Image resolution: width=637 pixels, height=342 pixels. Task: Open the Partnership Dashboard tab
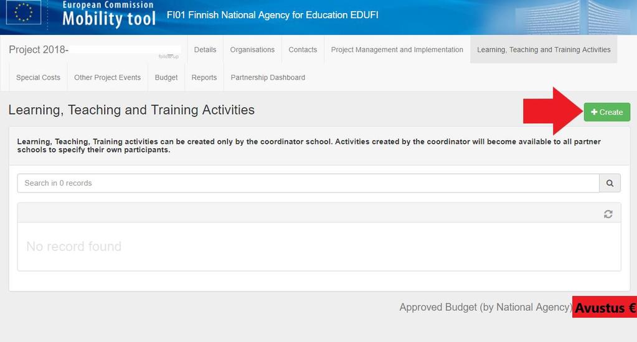pyautogui.click(x=268, y=77)
